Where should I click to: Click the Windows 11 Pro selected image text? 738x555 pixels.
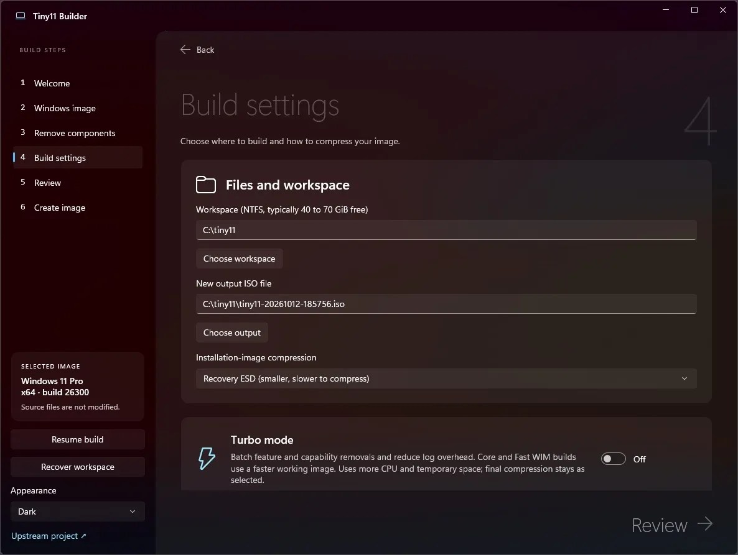pyautogui.click(x=52, y=381)
